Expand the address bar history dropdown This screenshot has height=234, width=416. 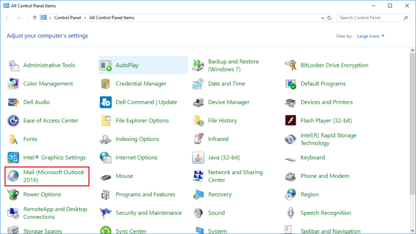[x=322, y=18]
